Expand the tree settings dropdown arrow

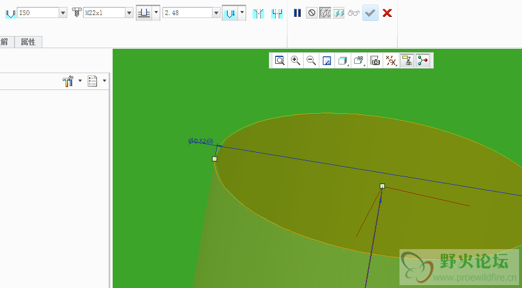pos(80,81)
